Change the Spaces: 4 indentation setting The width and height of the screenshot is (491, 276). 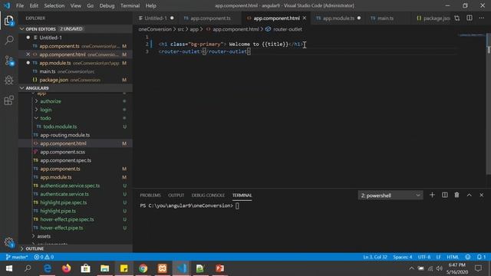(x=402, y=257)
